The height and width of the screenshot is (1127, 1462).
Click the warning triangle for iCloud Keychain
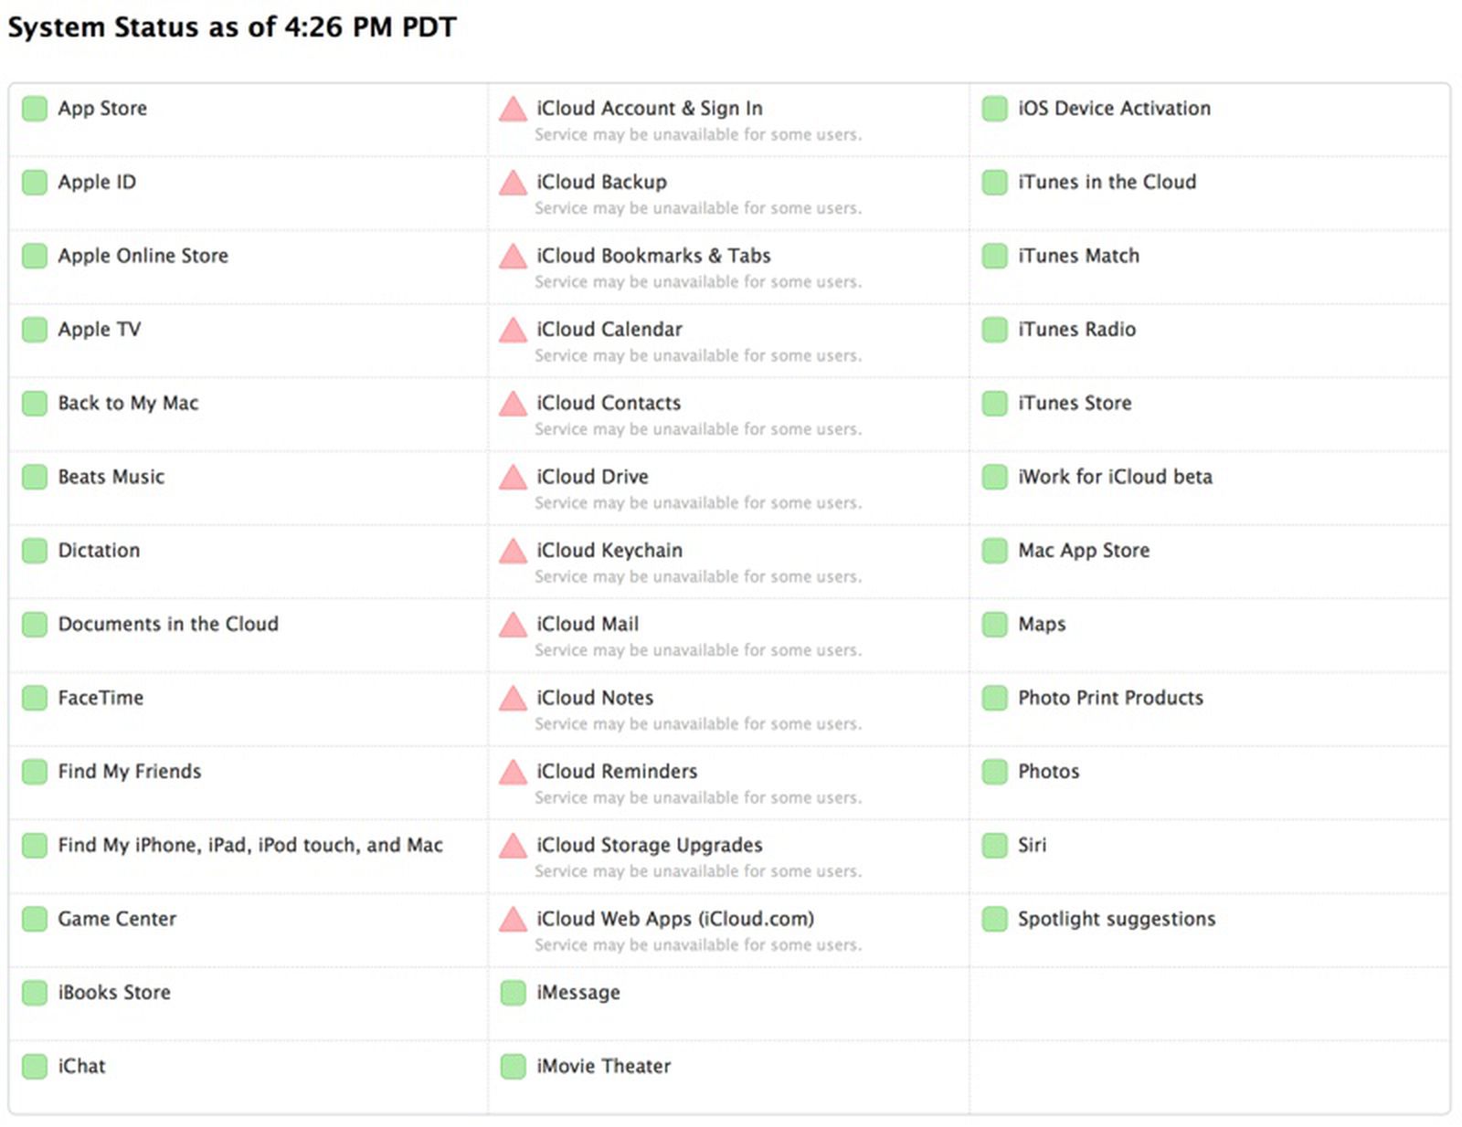coord(513,552)
